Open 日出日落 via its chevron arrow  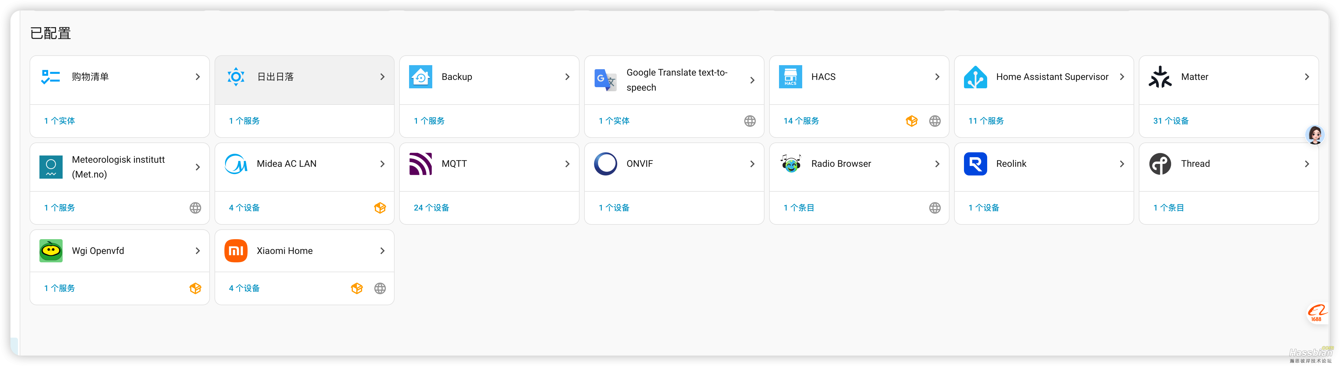coord(382,77)
